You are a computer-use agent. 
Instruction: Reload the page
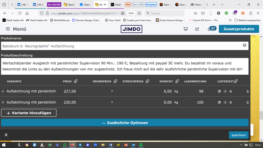(x=20, y=13)
